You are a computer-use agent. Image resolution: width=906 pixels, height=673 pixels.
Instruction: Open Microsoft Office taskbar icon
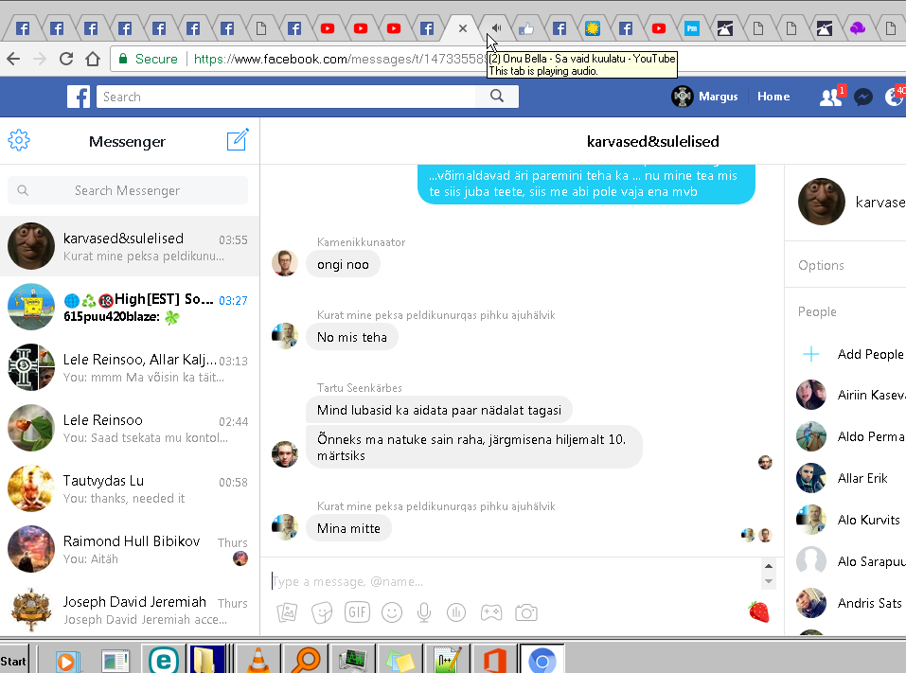(x=494, y=660)
